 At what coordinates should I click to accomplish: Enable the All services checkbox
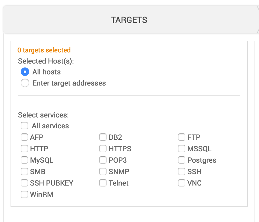[x=24, y=126]
